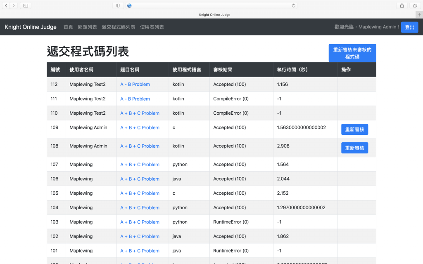Open A - B Problem link in row 111
Screen dimensions: 423x264
click(x=135, y=99)
